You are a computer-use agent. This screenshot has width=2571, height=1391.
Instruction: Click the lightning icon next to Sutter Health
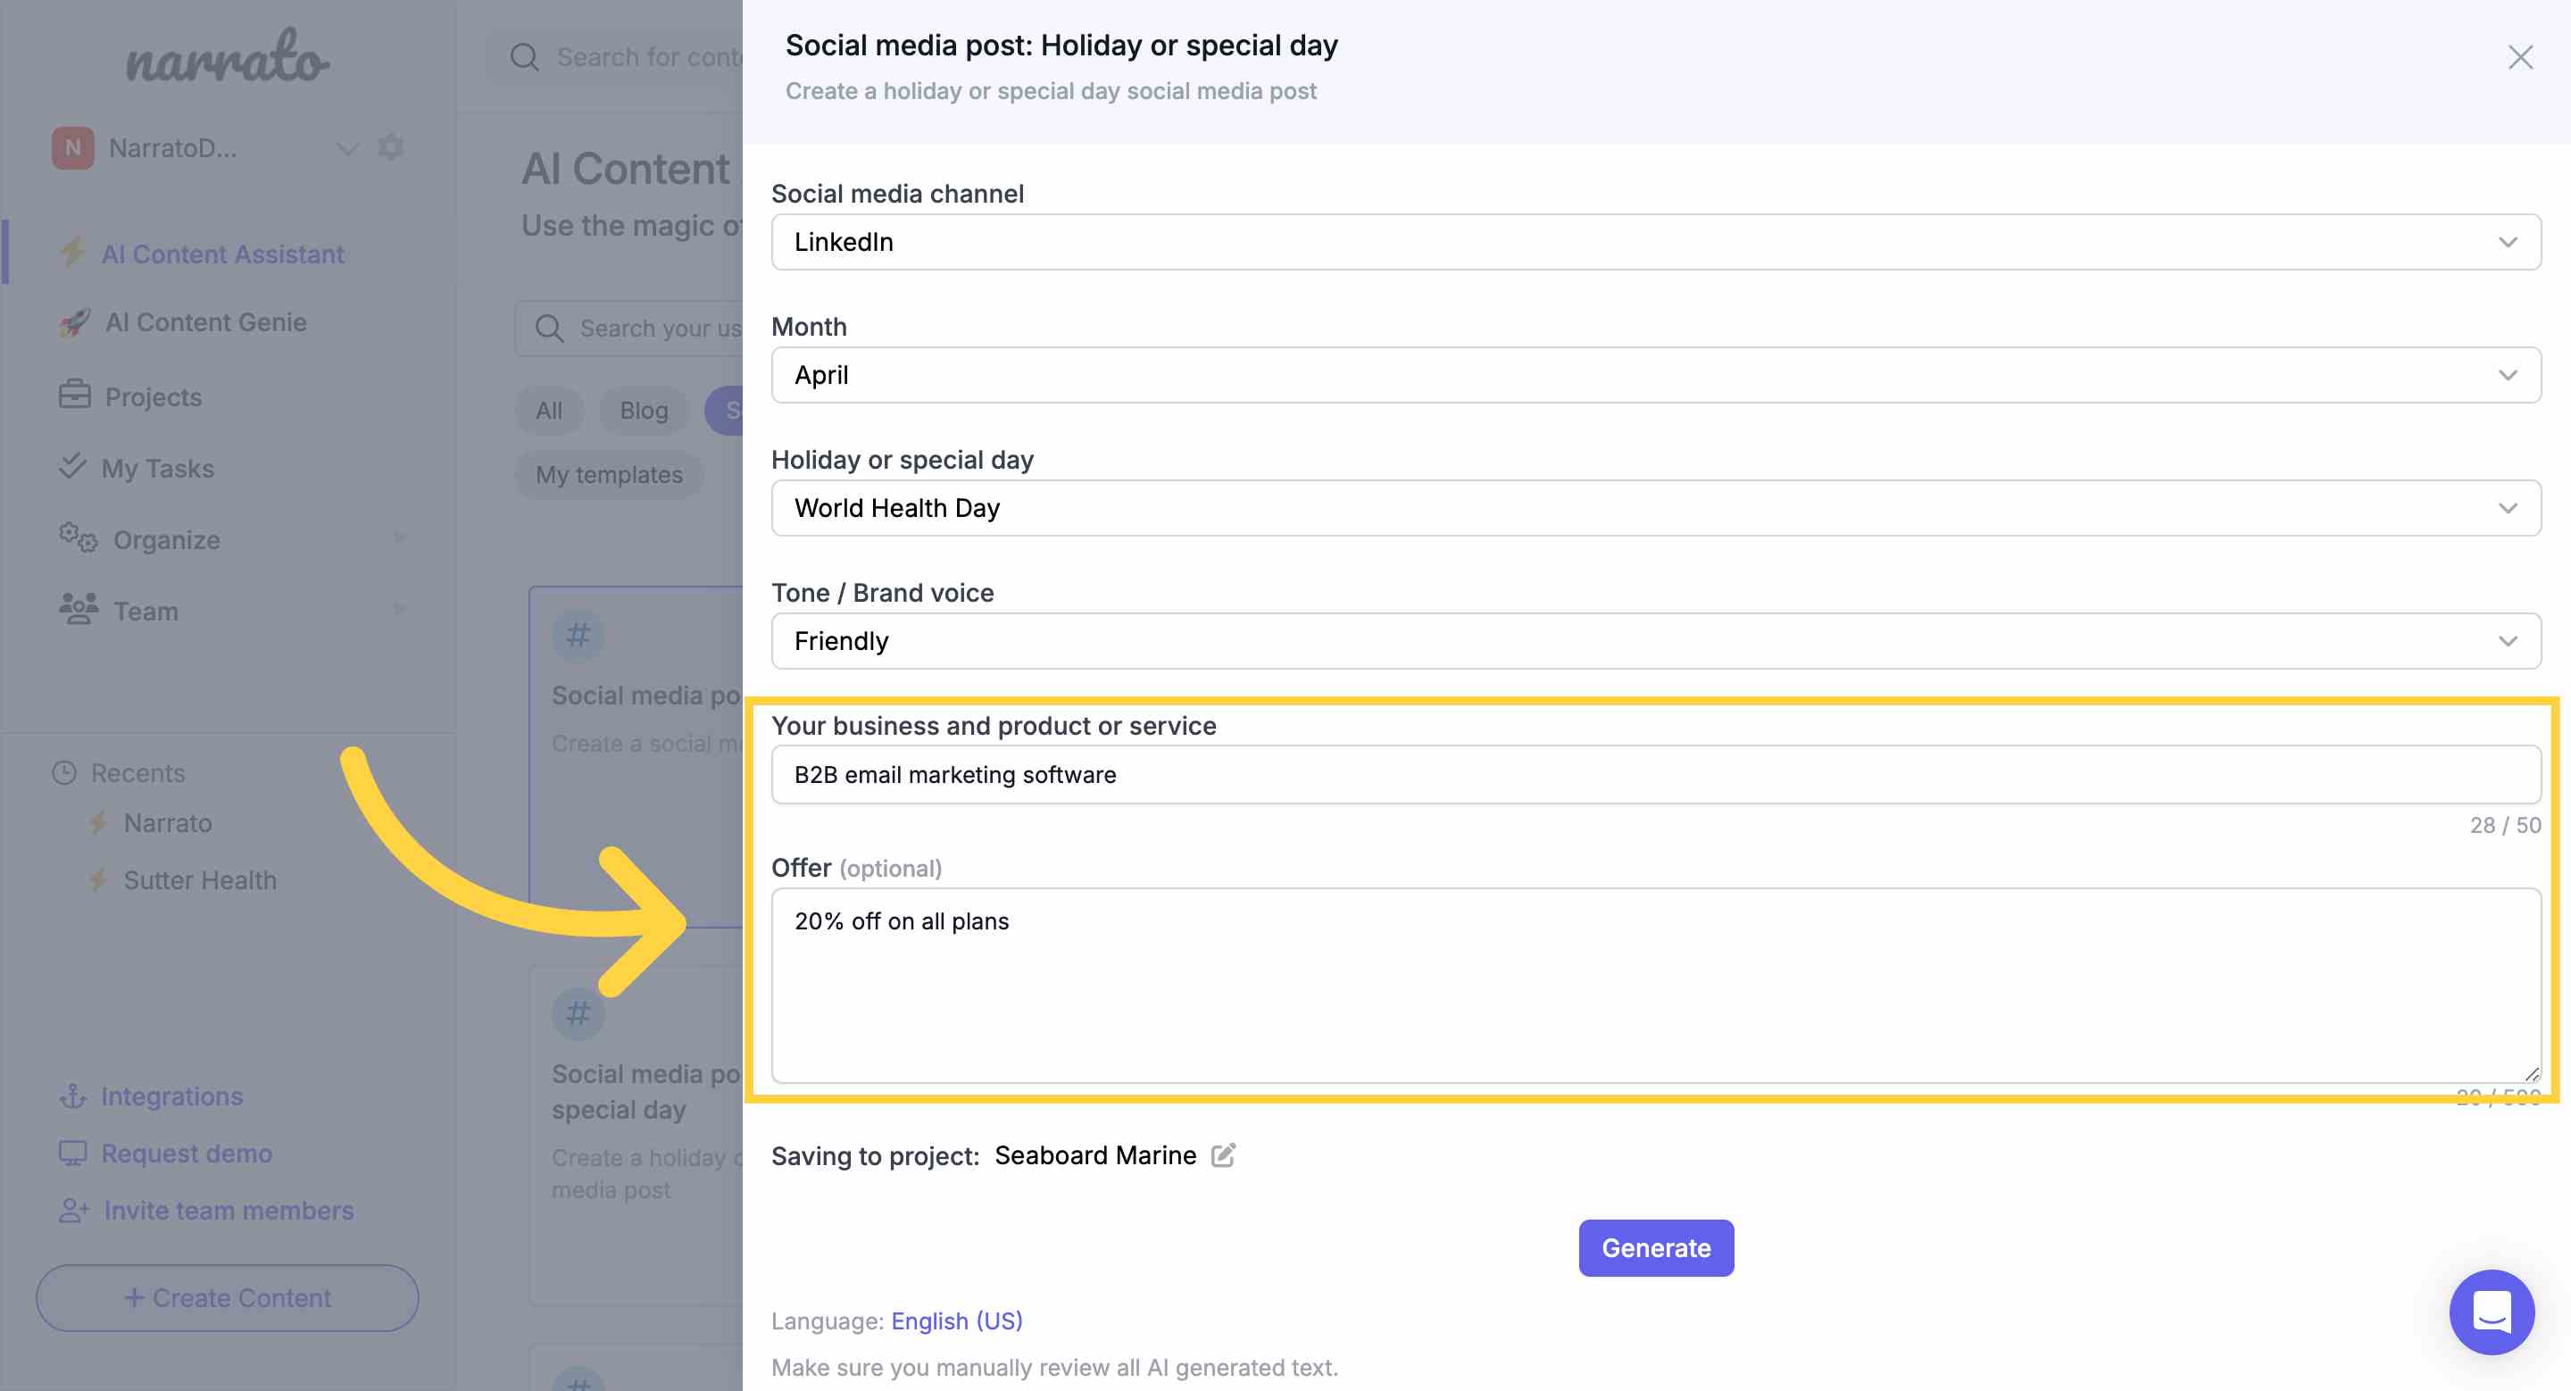[98, 880]
